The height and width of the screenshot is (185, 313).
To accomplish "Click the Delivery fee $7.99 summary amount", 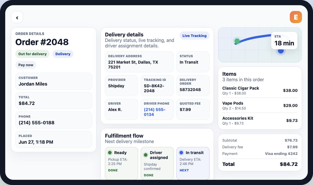I will [292, 147].
